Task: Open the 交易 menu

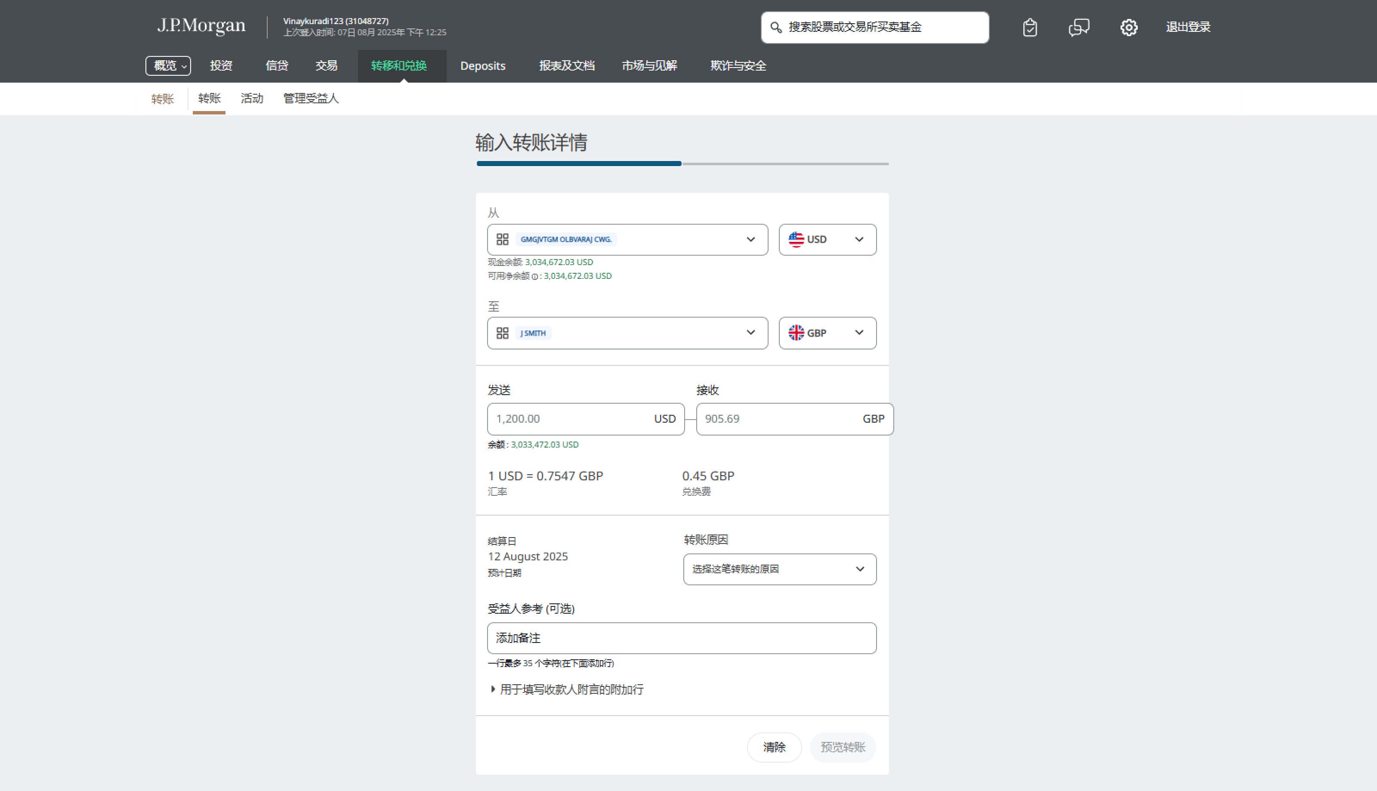Action: point(327,66)
